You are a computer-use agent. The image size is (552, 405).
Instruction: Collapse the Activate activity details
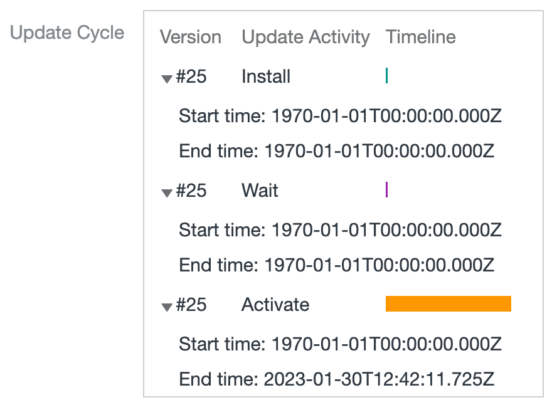[166, 306]
